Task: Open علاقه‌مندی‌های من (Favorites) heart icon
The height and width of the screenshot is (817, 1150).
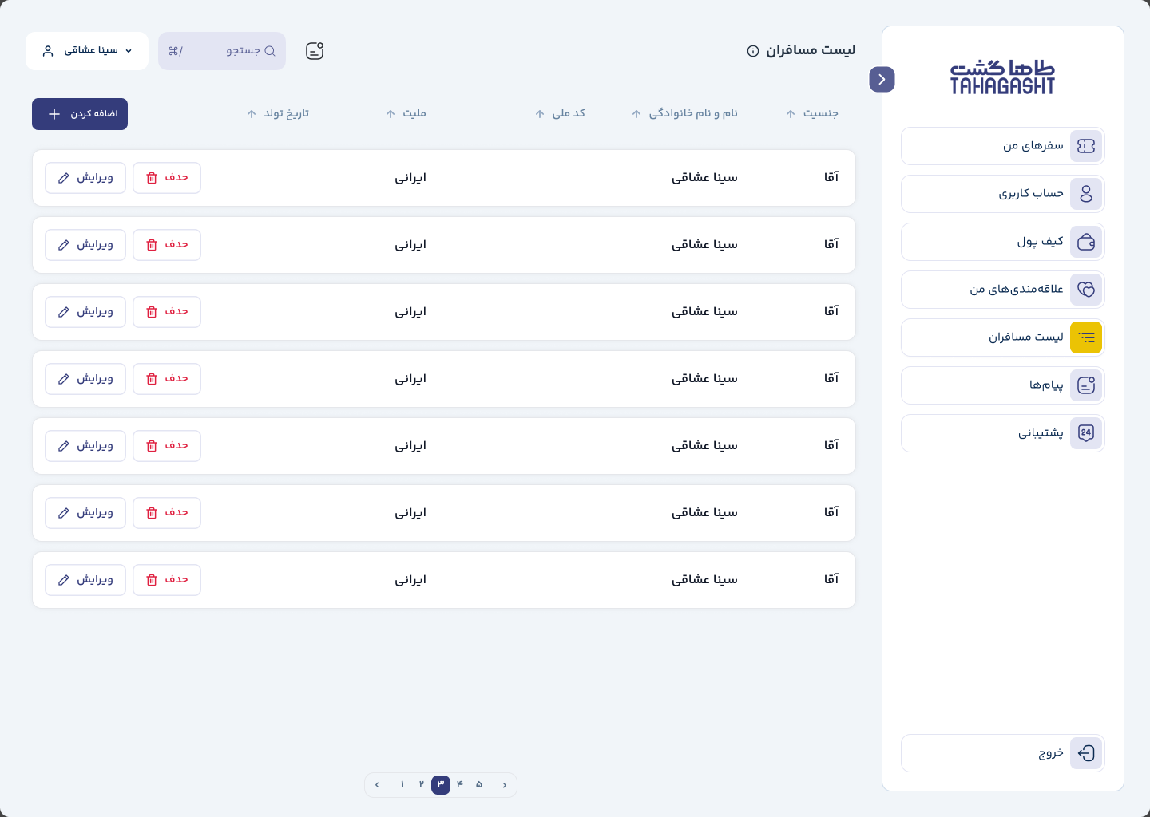Action: point(1086,290)
